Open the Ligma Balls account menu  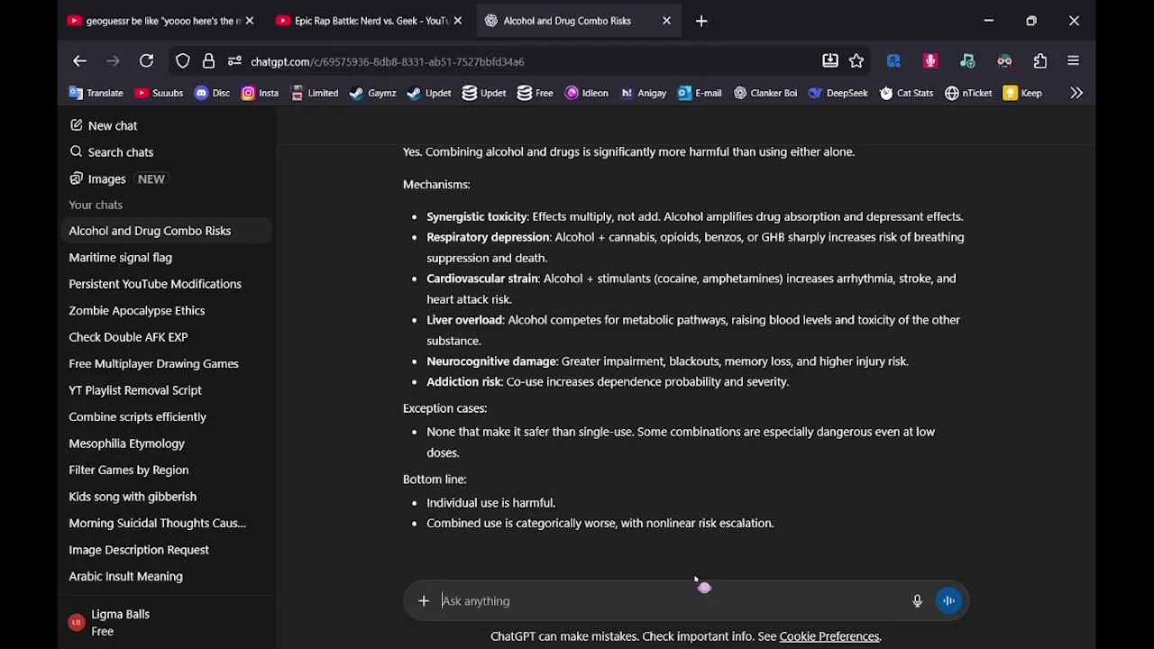click(x=167, y=623)
